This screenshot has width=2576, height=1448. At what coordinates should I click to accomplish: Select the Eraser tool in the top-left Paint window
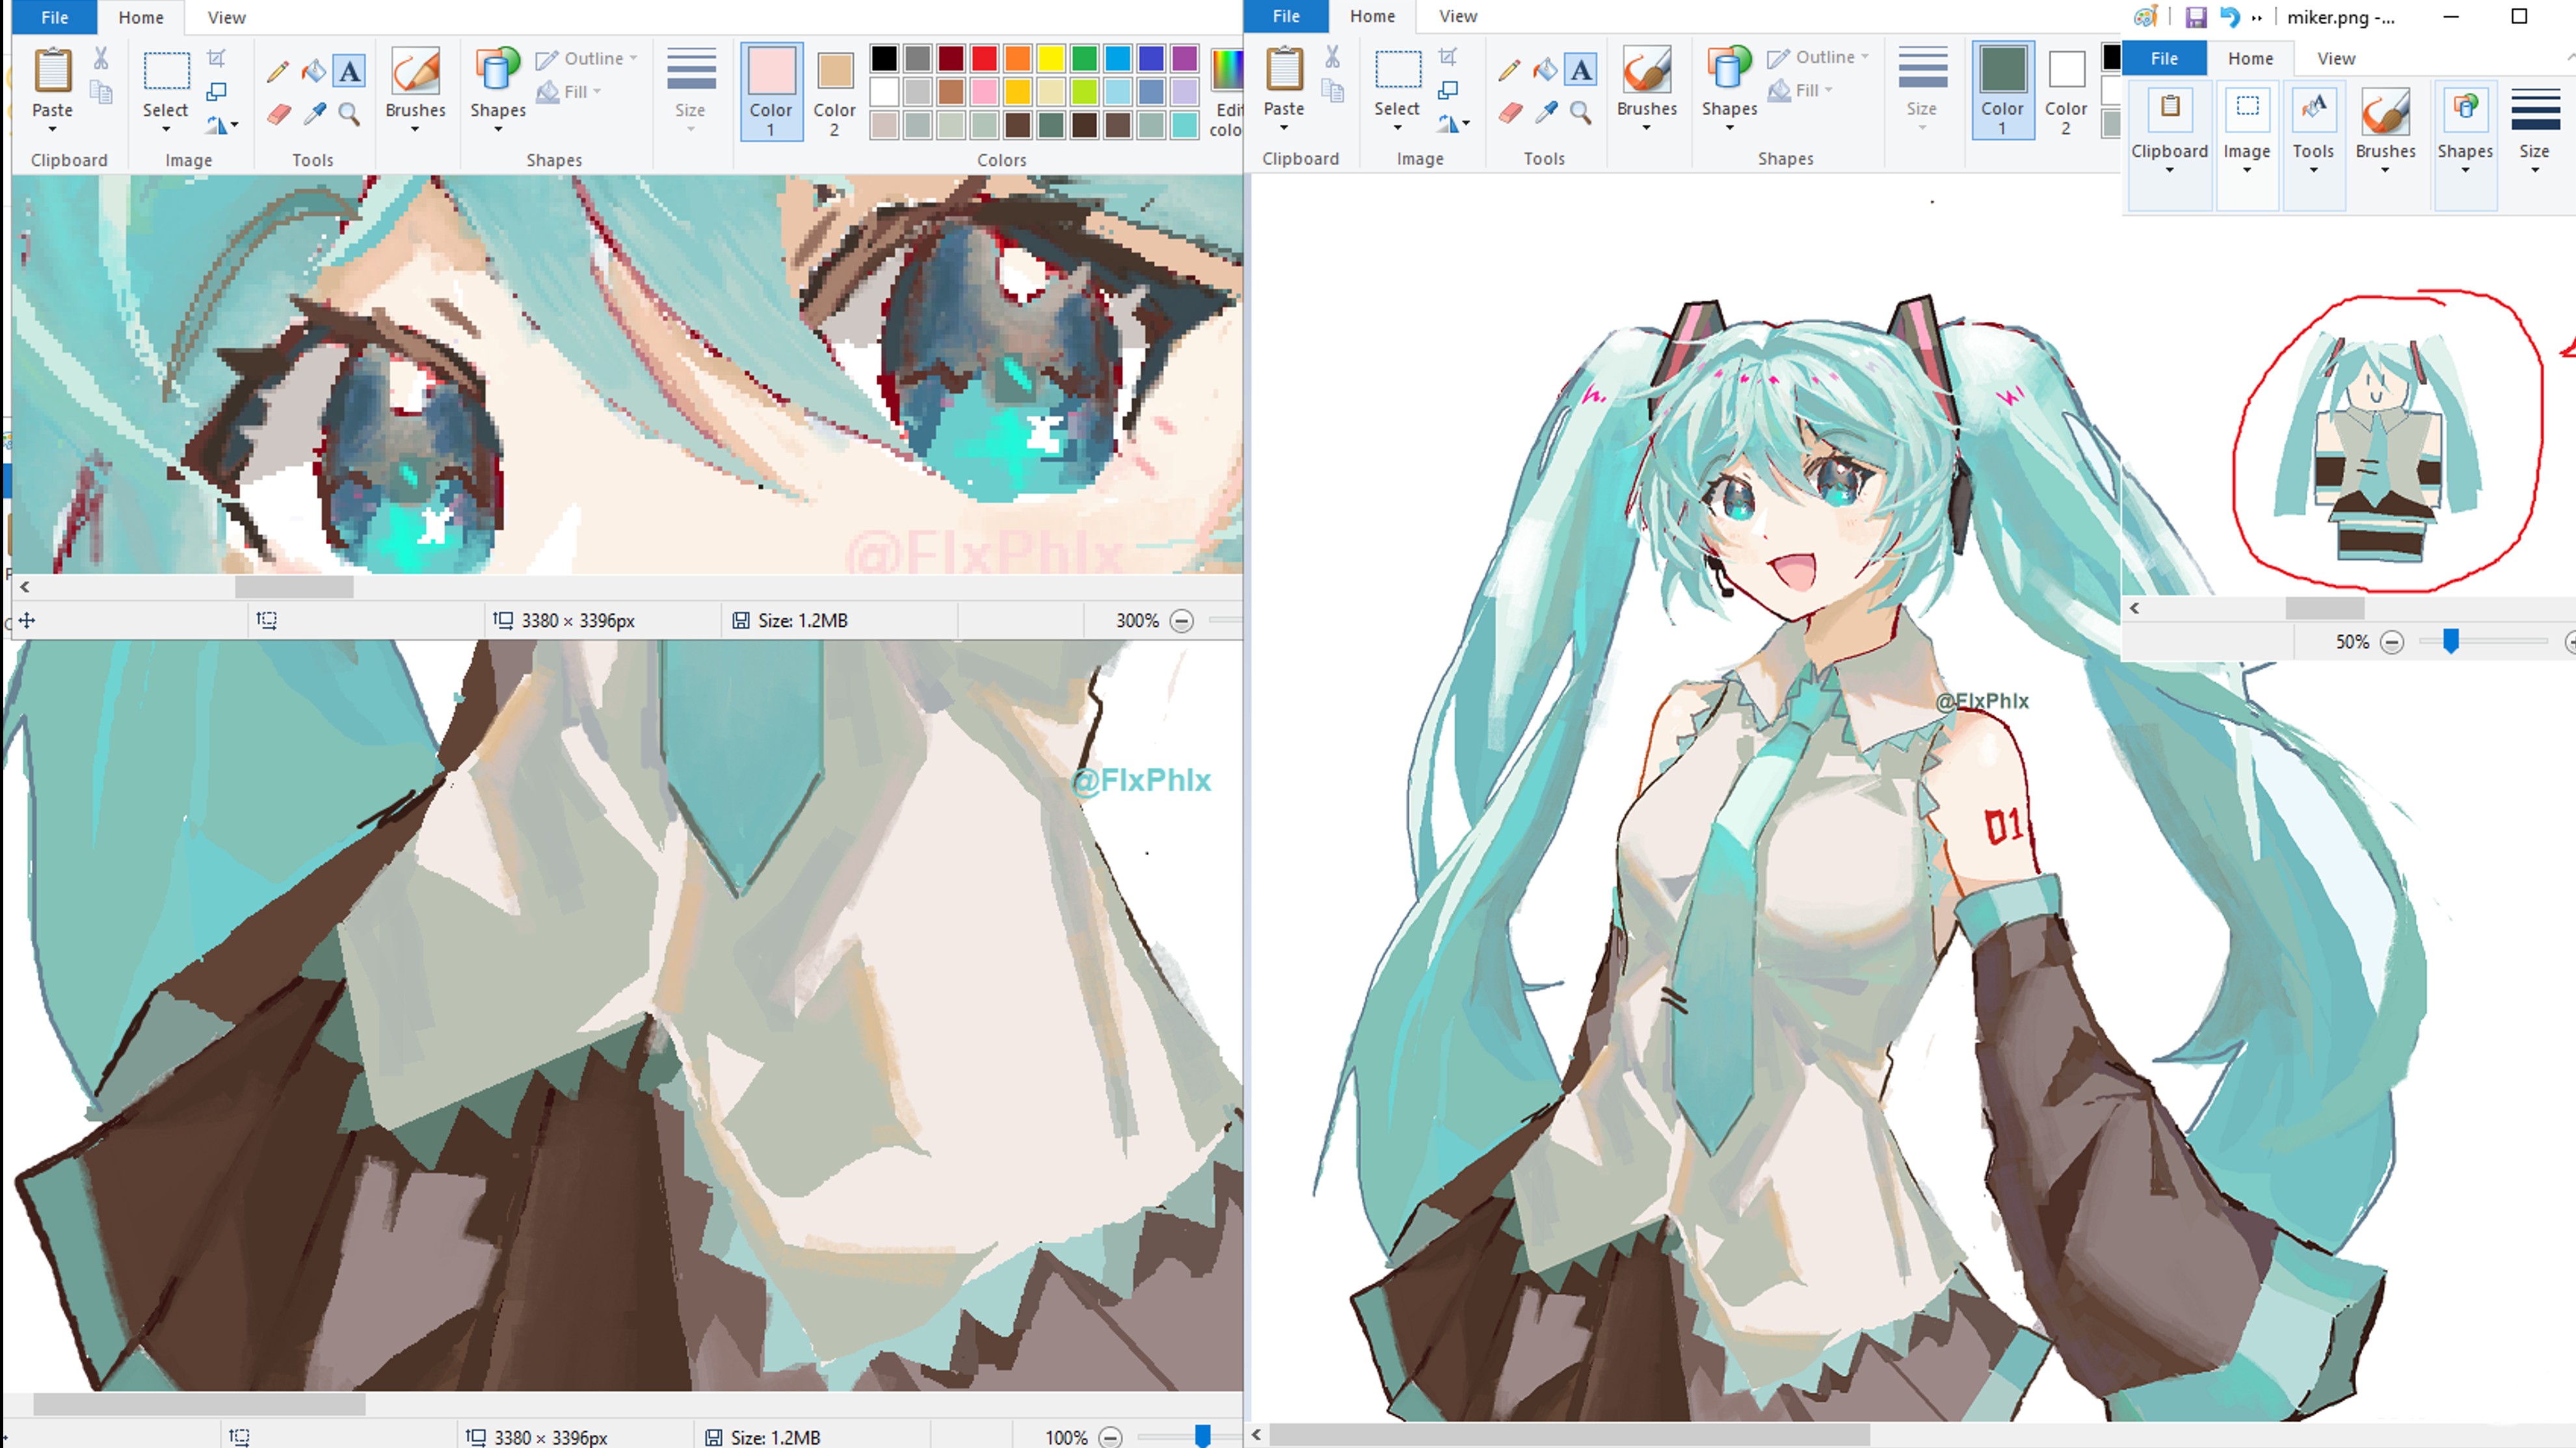click(x=279, y=114)
